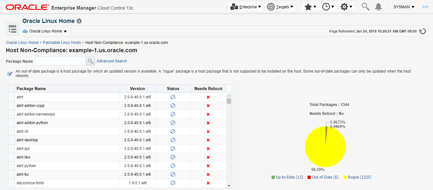Click the package search magnifier button
The image size is (433, 190).
click(91, 61)
